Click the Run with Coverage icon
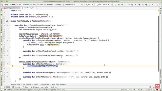The width and height of the screenshot is (162, 91). [x=126, y=5]
